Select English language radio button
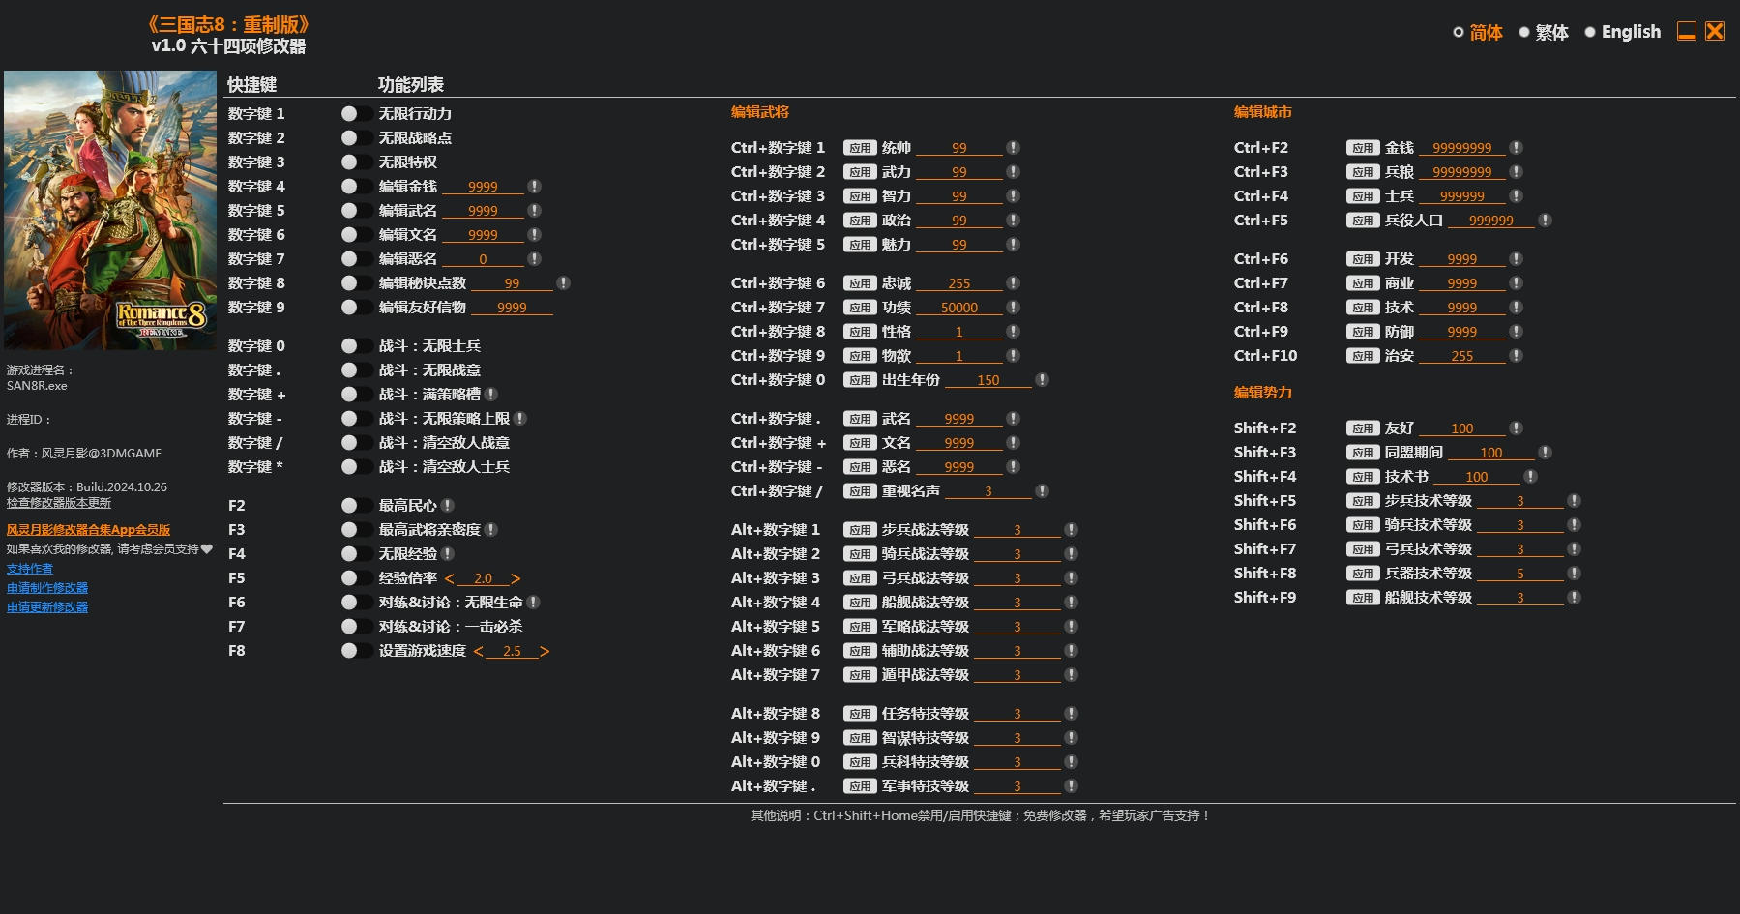Viewport: 1740px width, 914px height. click(x=1589, y=32)
